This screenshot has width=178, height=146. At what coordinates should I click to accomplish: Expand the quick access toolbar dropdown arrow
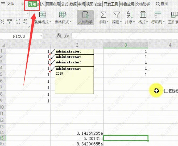22,4
